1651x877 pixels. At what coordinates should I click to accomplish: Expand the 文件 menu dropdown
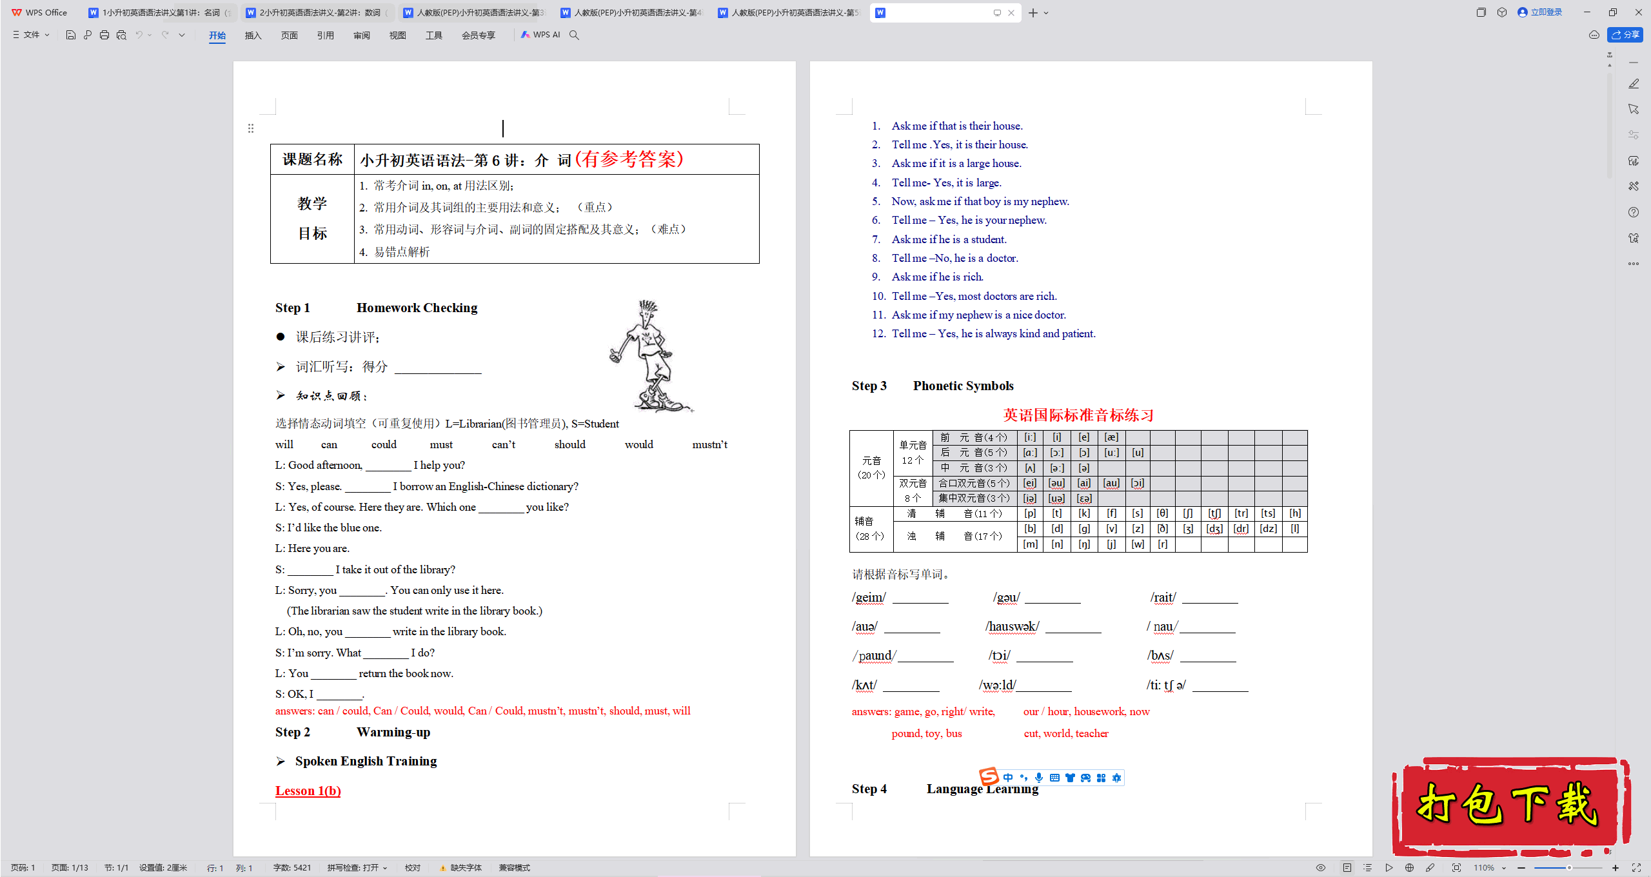click(x=31, y=35)
